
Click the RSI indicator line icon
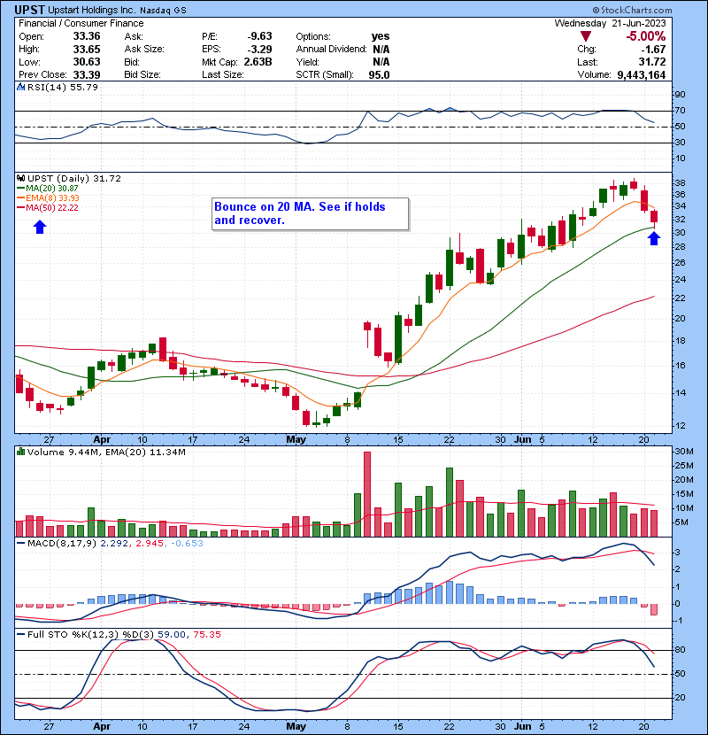click(20, 87)
